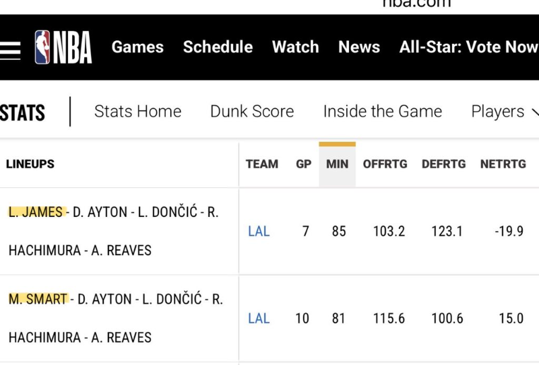The height and width of the screenshot is (365, 539).
Task: Sort by NETRTG column header
Action: click(x=503, y=164)
